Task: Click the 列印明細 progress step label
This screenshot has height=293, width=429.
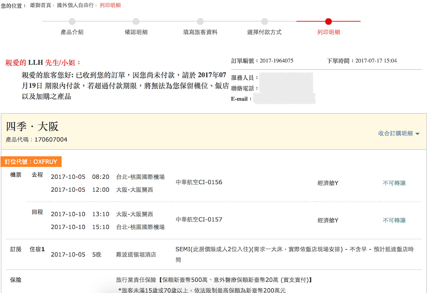Action: tap(328, 31)
